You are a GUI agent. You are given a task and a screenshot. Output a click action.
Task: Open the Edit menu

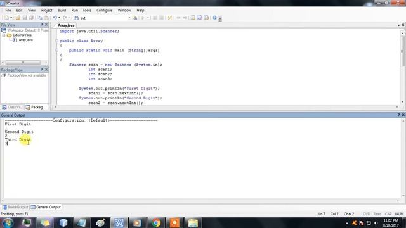(19, 10)
